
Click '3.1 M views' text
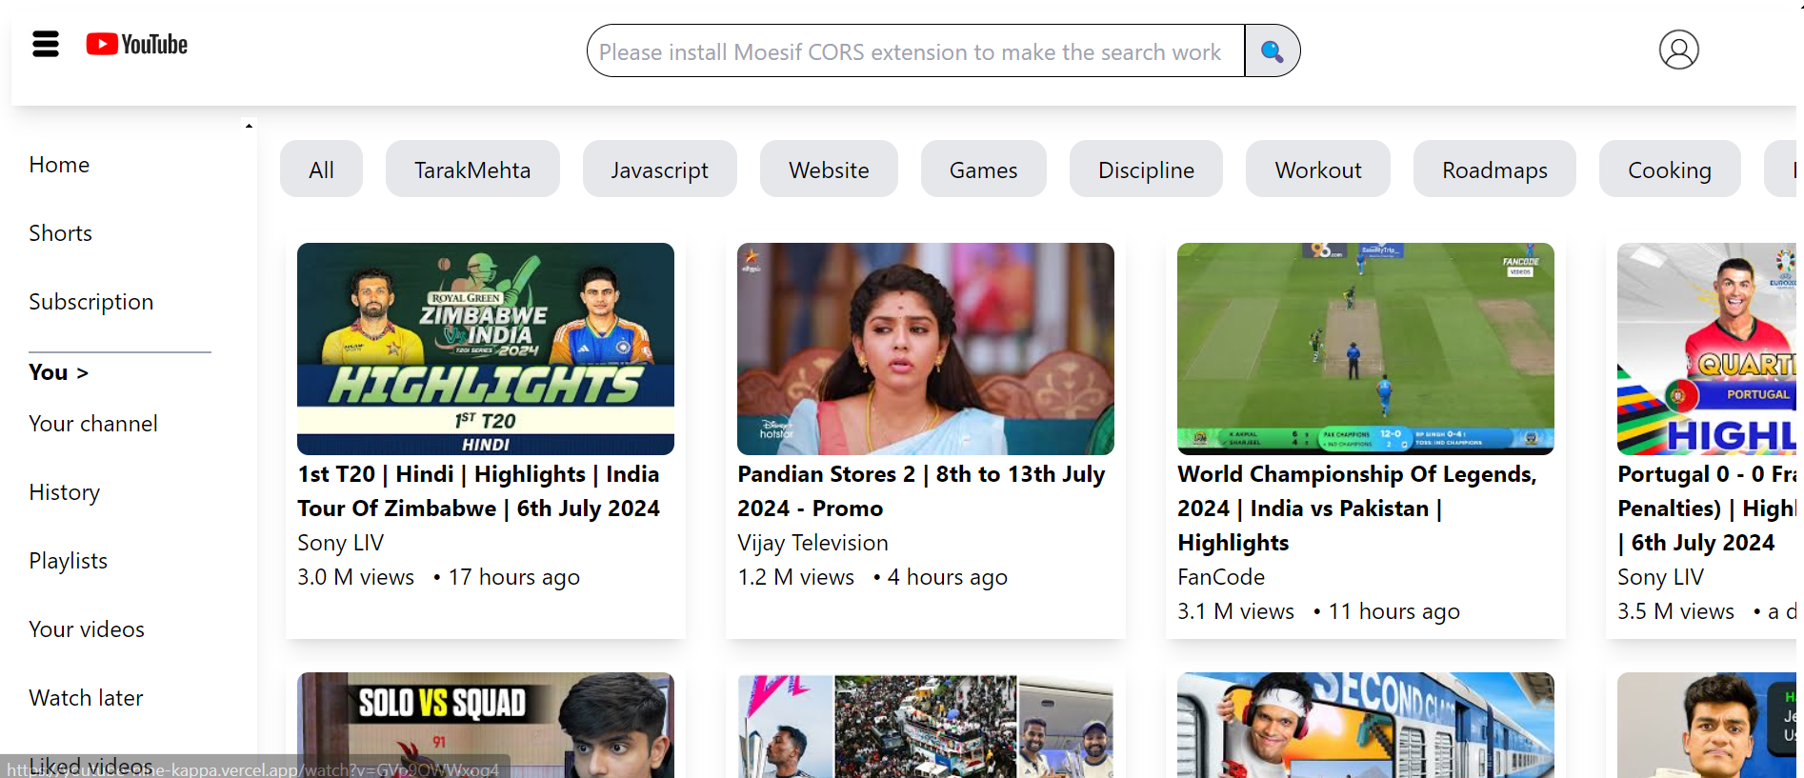pyautogui.click(x=1235, y=611)
